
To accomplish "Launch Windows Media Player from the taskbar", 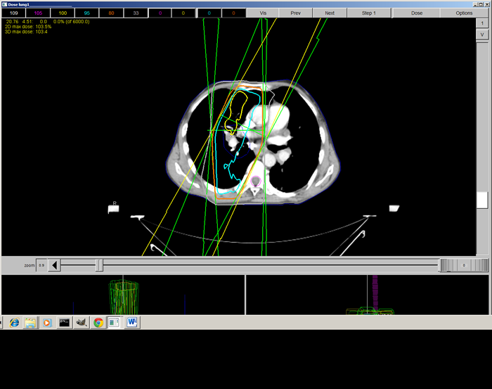I will (x=47, y=322).
